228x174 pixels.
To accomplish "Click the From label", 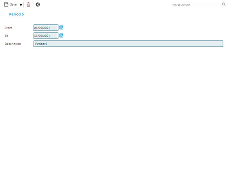I will click(8, 28).
